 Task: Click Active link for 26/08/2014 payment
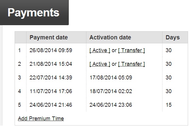click(x=100, y=50)
